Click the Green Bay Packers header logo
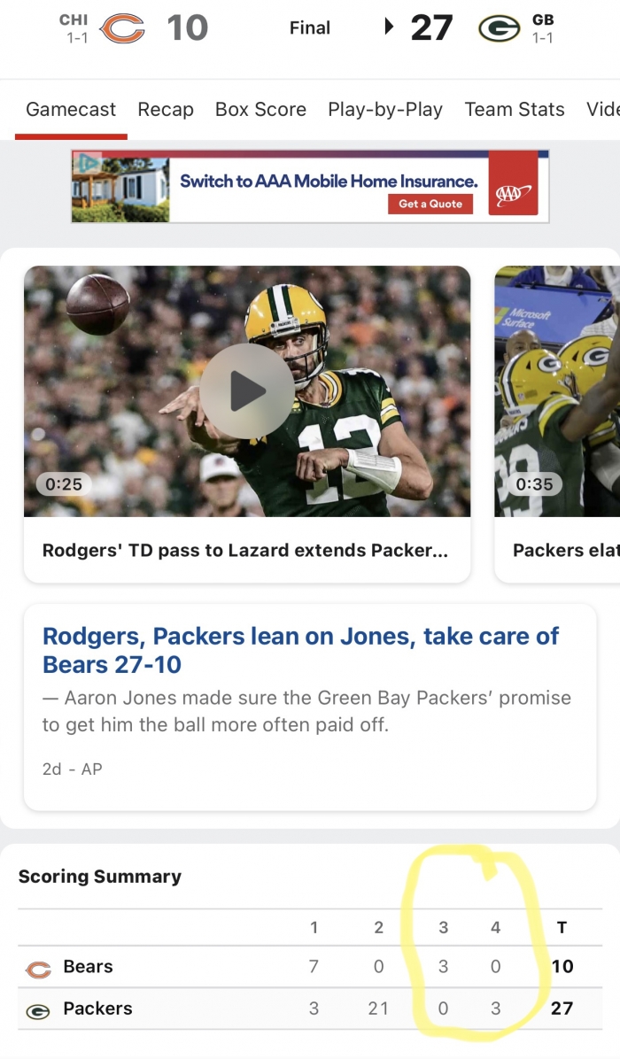The height and width of the screenshot is (1059, 620). click(499, 28)
